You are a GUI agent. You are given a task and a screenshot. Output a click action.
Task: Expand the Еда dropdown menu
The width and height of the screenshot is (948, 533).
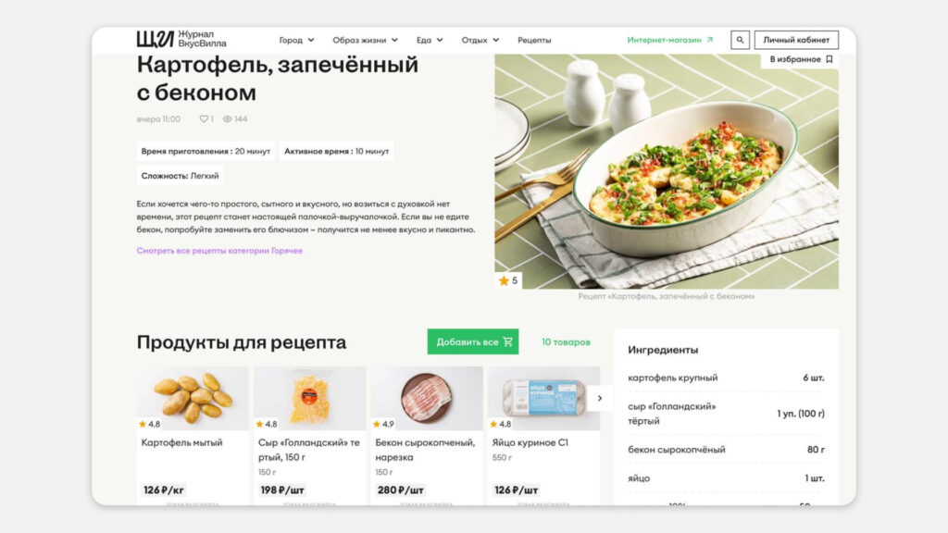click(430, 40)
